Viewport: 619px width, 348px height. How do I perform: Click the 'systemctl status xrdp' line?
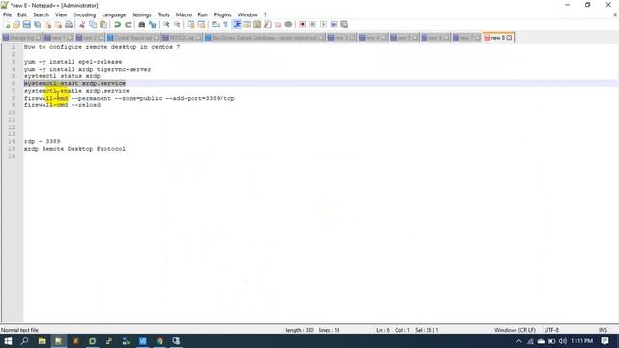point(62,76)
